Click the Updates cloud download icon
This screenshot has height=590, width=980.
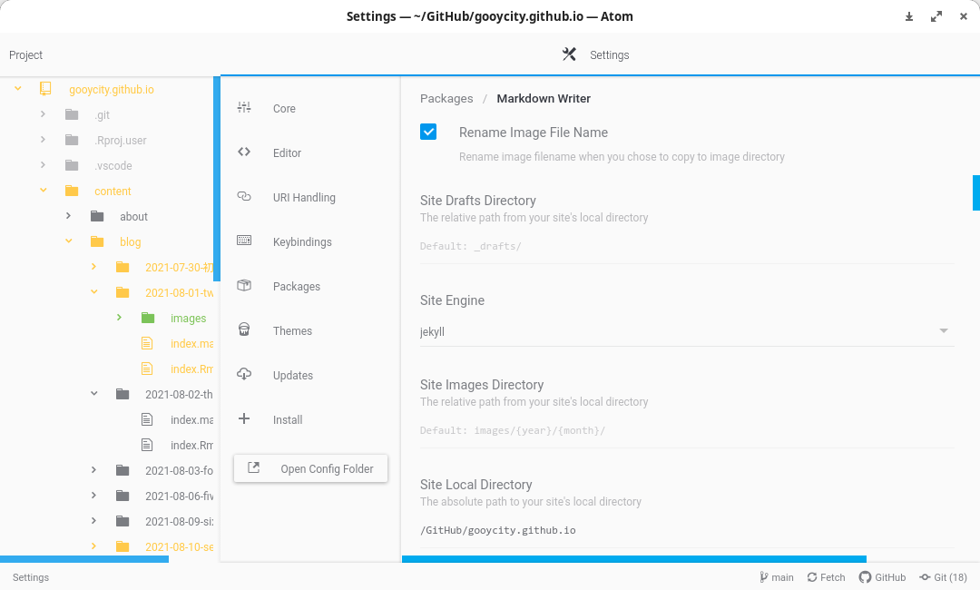244,374
